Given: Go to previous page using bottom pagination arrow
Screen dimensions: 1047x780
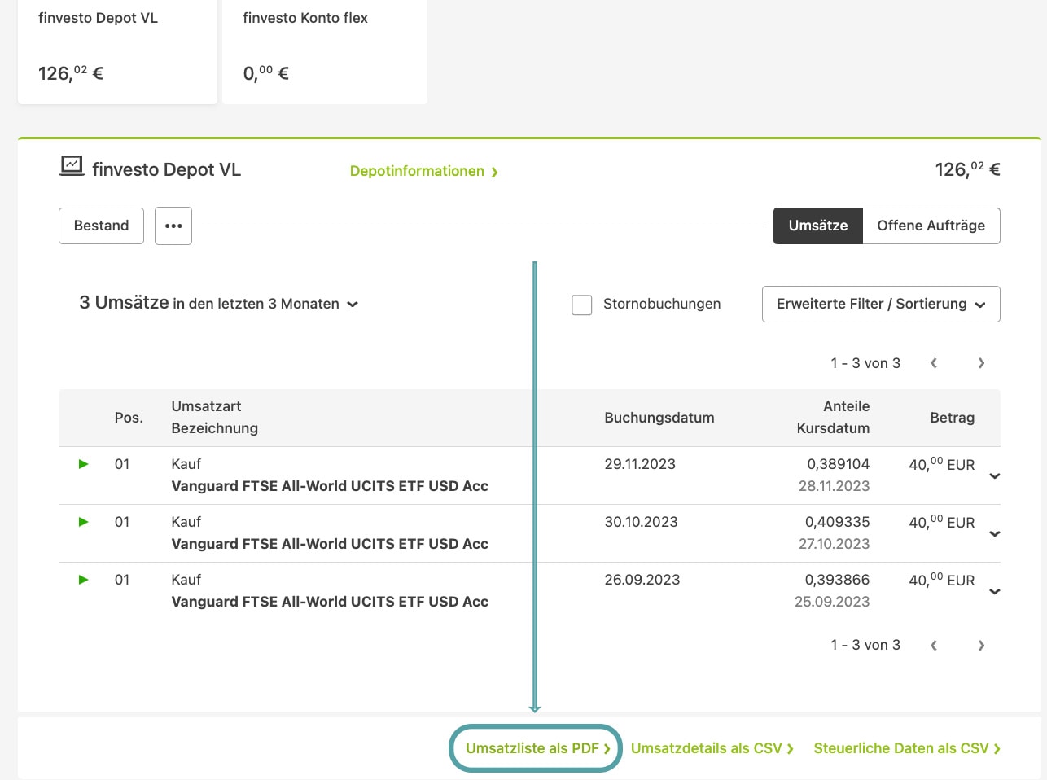Looking at the screenshot, I should tap(934, 645).
